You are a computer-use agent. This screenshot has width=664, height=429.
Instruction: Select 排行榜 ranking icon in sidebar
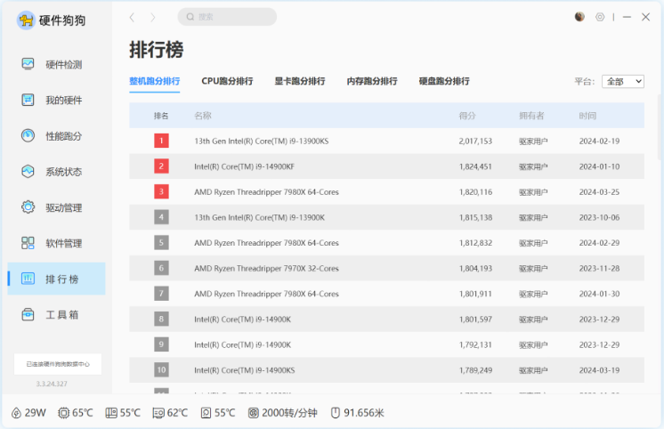click(28, 279)
